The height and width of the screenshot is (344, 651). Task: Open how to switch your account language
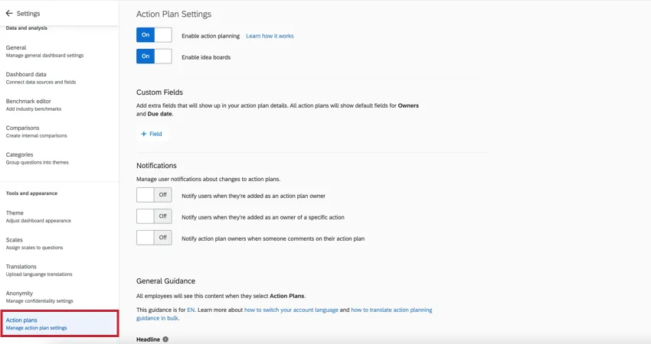(291, 310)
